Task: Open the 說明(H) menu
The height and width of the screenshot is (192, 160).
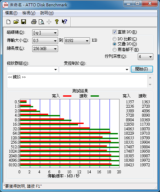Action: pyautogui.click(x=47, y=13)
